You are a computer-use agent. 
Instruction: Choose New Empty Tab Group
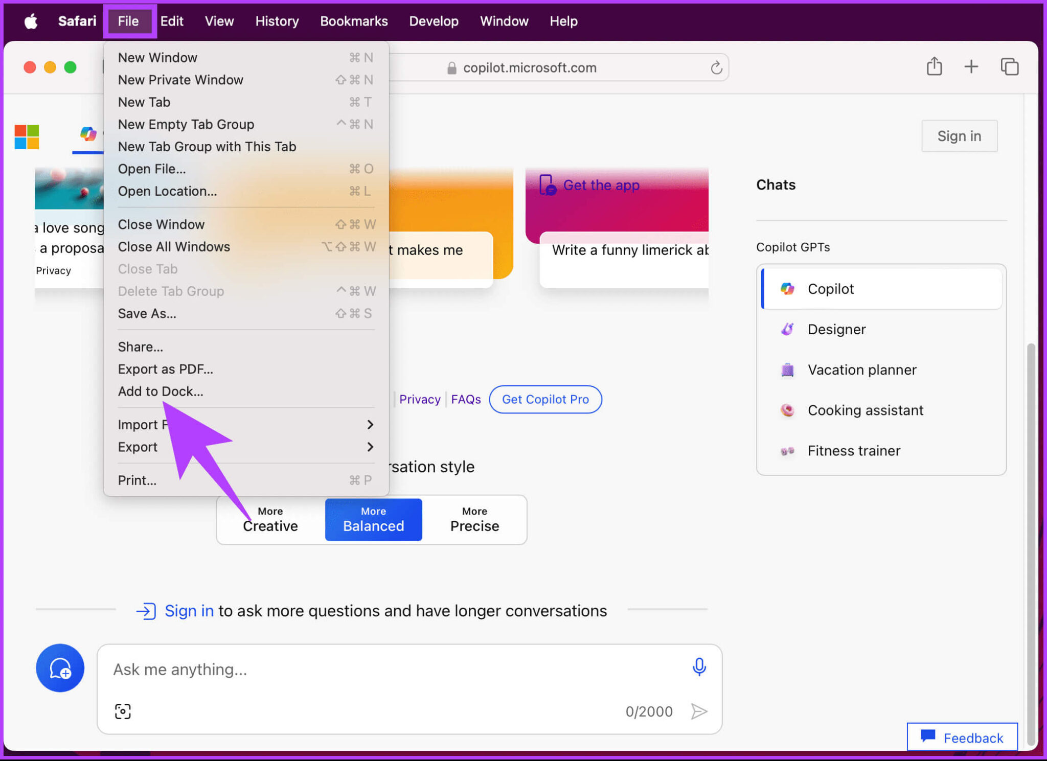[246, 125]
